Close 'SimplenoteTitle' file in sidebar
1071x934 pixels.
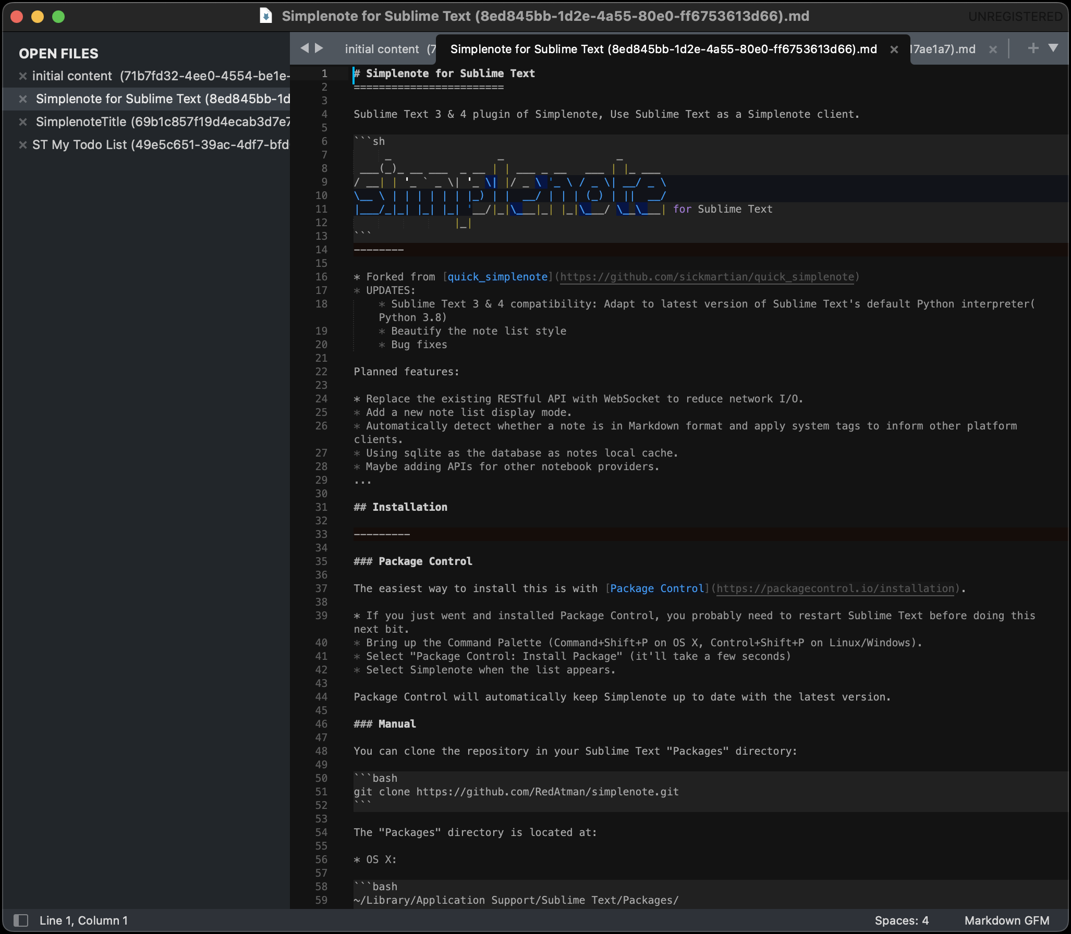pyautogui.click(x=23, y=122)
